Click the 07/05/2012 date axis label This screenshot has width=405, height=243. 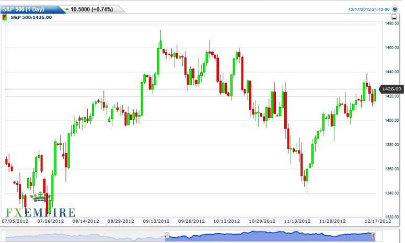pyautogui.click(x=15, y=221)
